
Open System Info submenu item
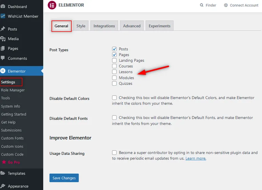(11, 106)
